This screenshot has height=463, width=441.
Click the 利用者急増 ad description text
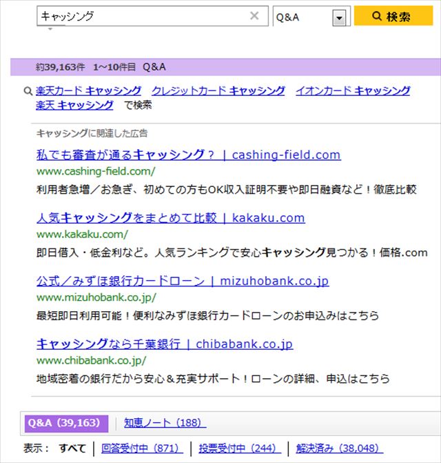[227, 189]
